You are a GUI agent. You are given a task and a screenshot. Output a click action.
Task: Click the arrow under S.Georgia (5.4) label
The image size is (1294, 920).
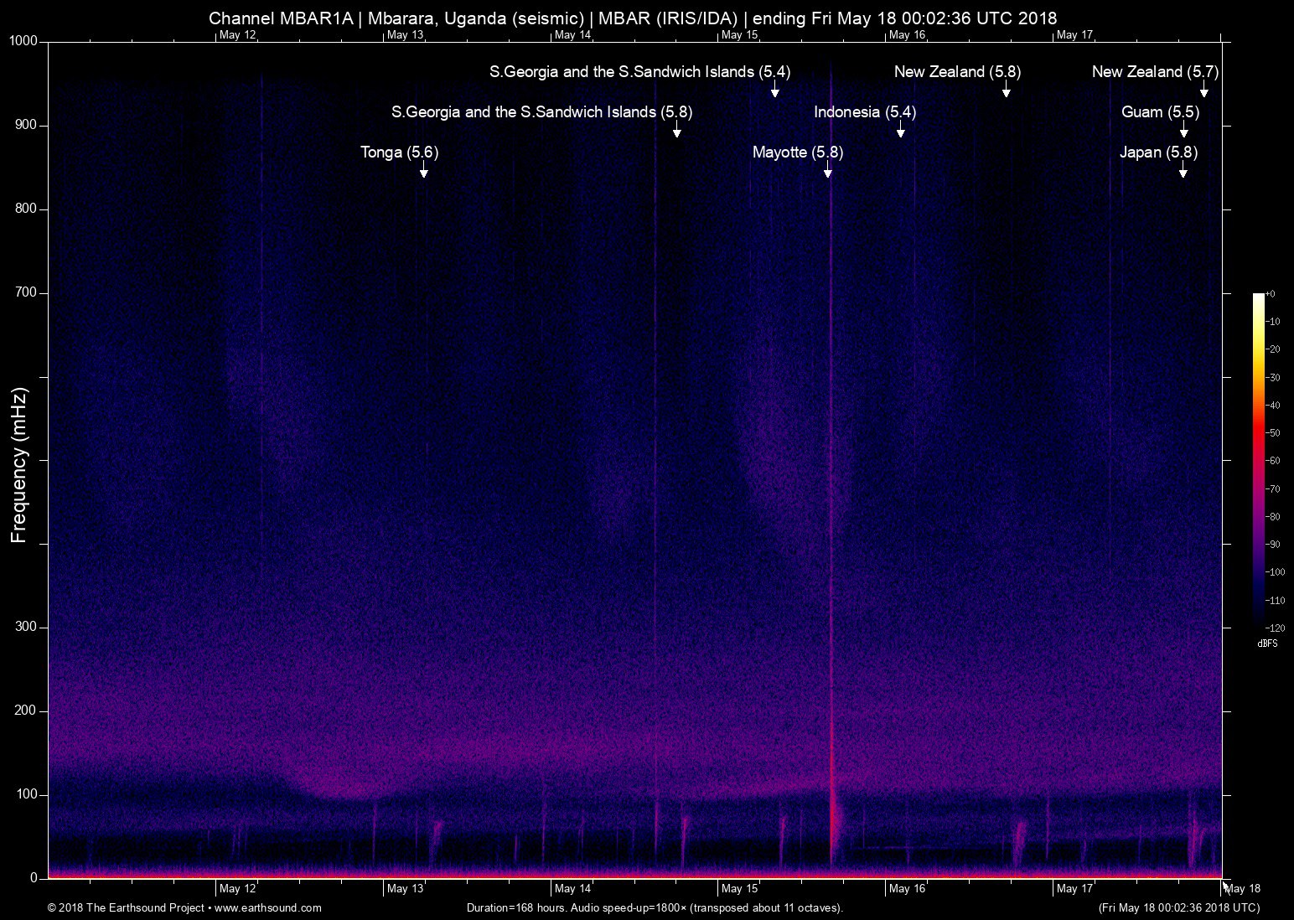click(x=775, y=90)
